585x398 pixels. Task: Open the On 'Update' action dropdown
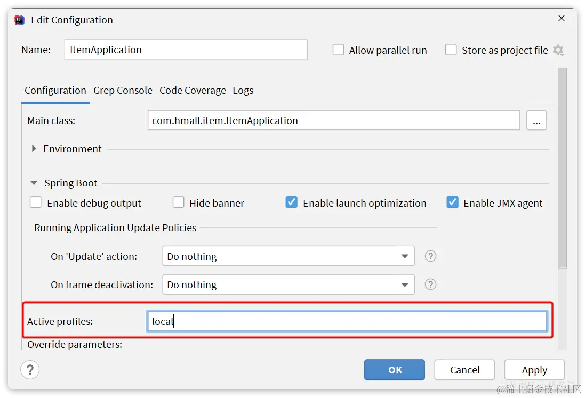coord(289,256)
